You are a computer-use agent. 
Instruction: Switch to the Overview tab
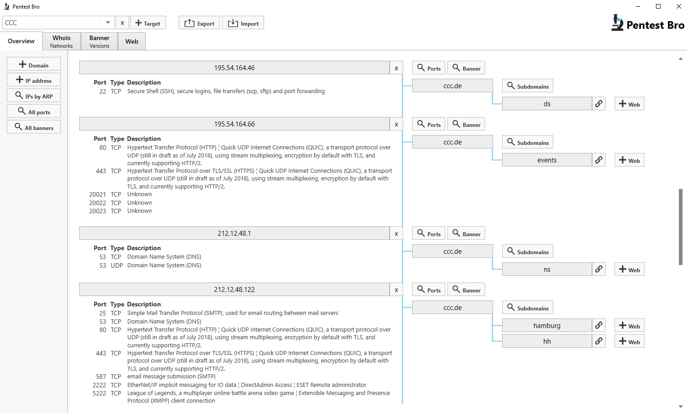(x=21, y=41)
